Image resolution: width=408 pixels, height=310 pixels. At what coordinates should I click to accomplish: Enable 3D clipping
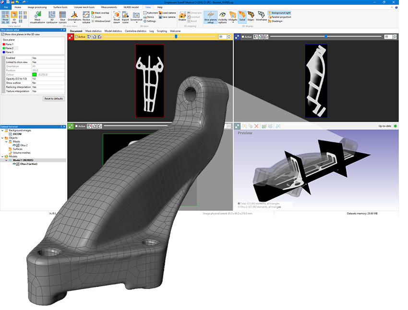[x=182, y=16]
